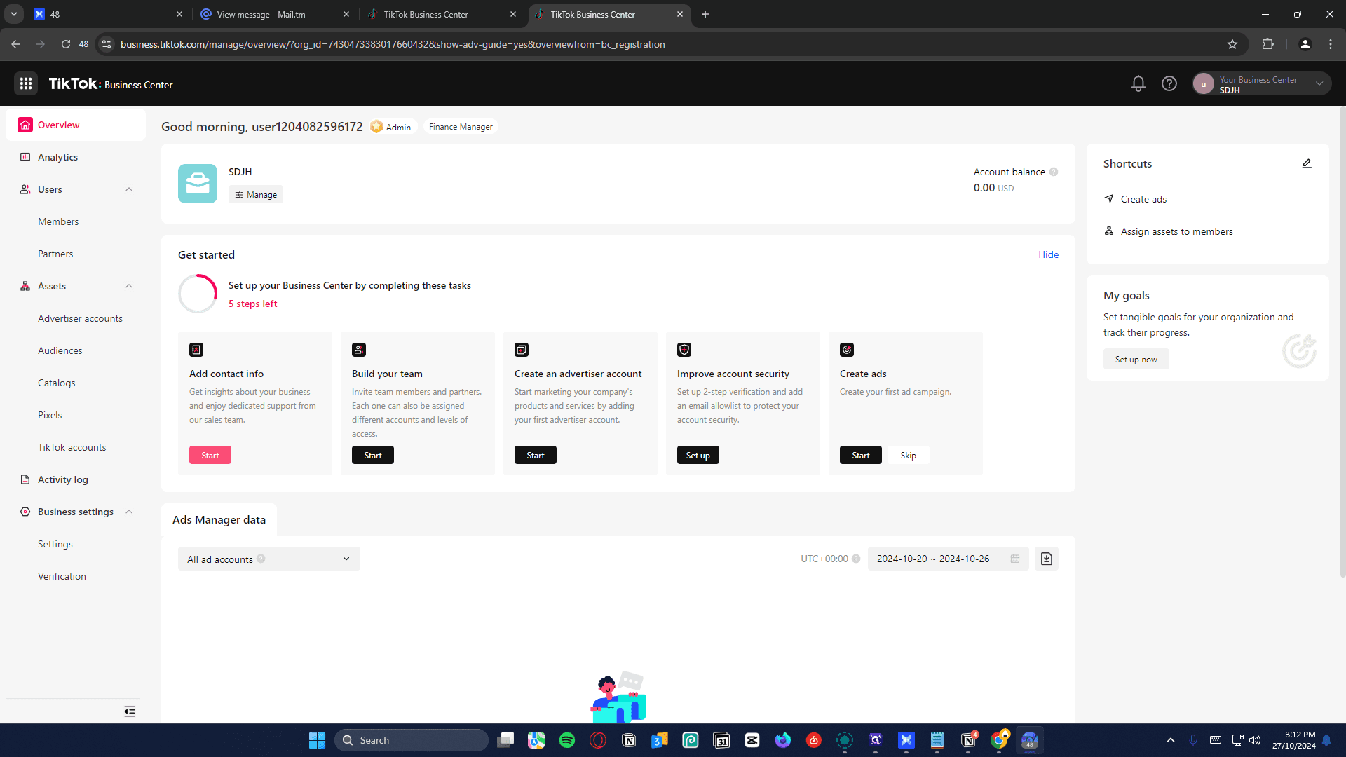The width and height of the screenshot is (1346, 757).
Task: Click the setup progress ring
Action: click(198, 294)
